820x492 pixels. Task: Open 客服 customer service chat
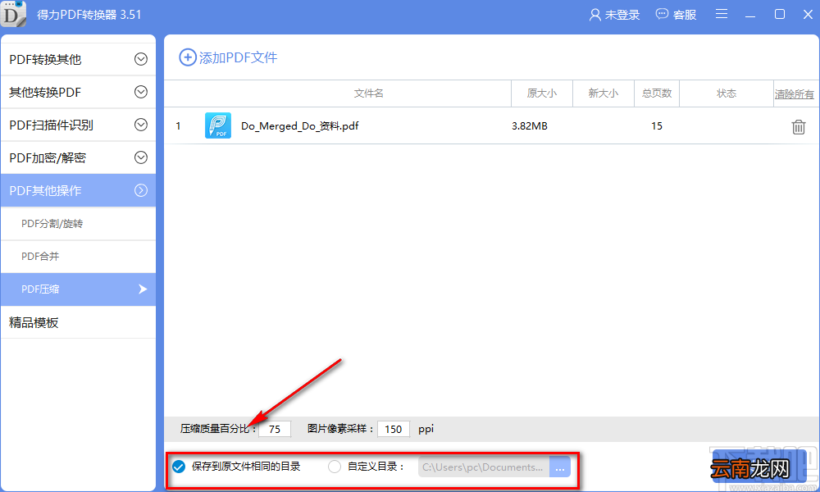tap(676, 15)
